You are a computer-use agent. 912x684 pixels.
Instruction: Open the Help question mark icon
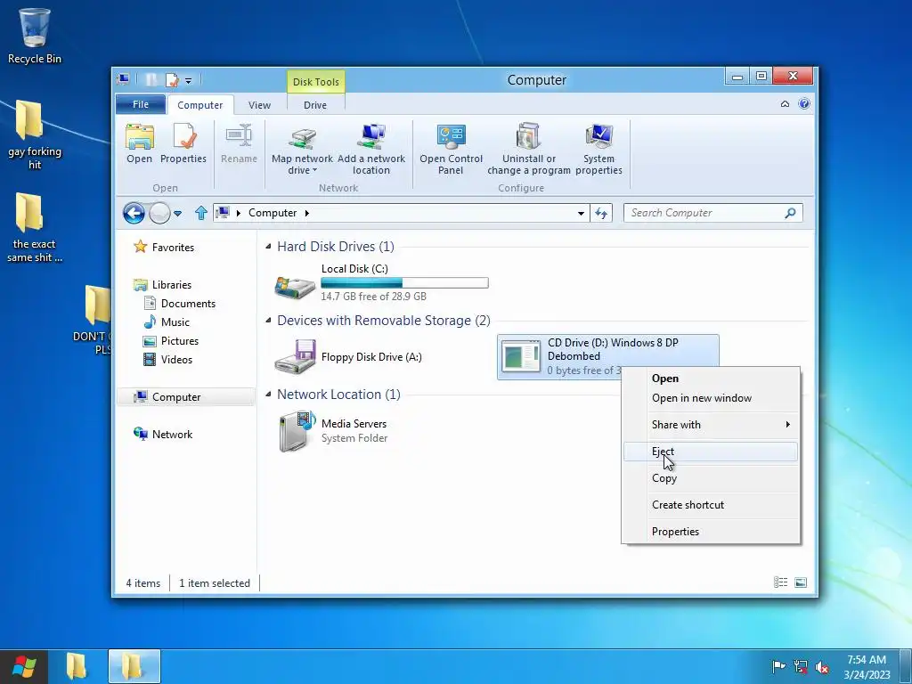(804, 104)
